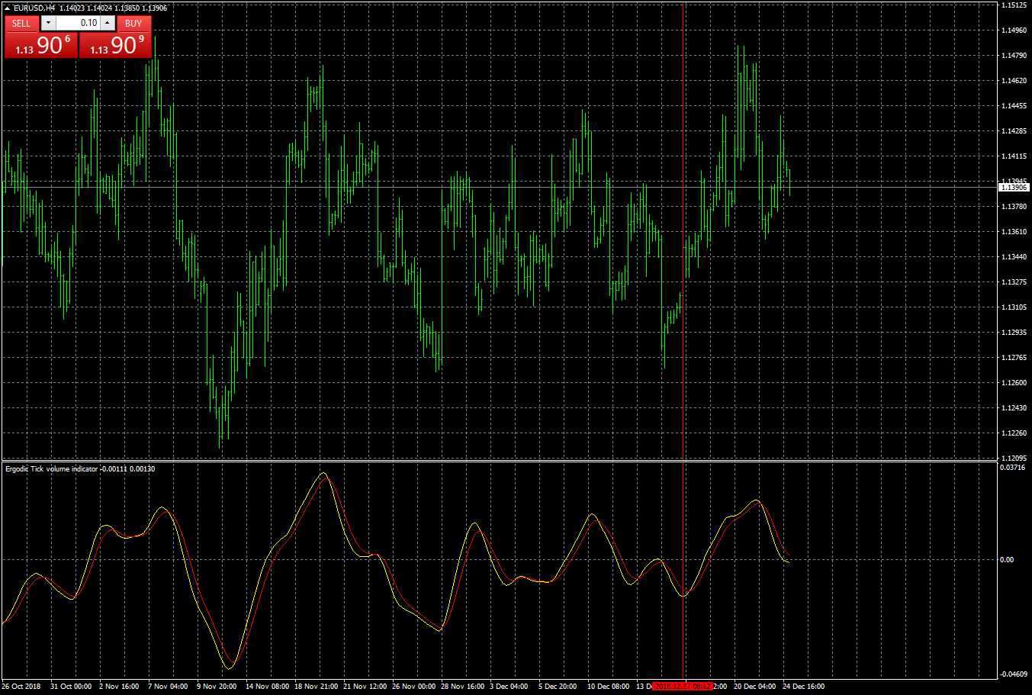Click the Ergodic Tick volume indicator label
Image resolution: width=1032 pixels, height=695 pixels.
pyautogui.click(x=52, y=469)
